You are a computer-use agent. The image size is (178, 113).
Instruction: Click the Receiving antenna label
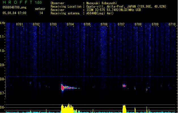65,13
